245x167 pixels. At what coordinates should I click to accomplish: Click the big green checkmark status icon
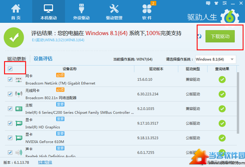(x=14, y=37)
